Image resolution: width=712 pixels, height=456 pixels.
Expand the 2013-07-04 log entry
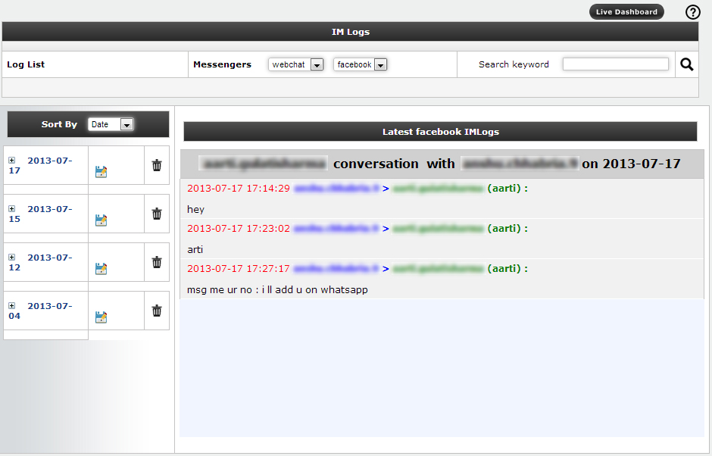(x=11, y=306)
